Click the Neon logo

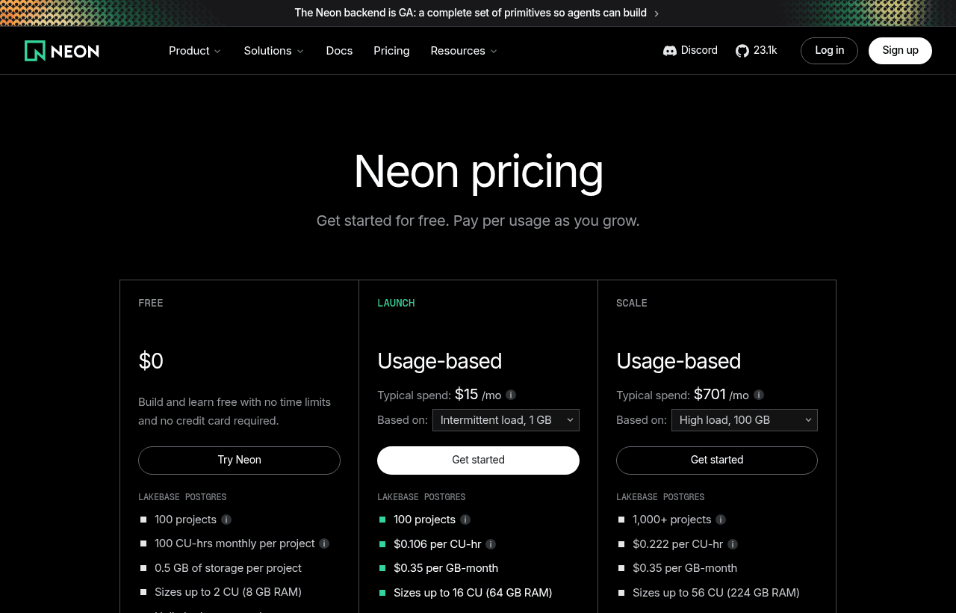pyautogui.click(x=62, y=51)
